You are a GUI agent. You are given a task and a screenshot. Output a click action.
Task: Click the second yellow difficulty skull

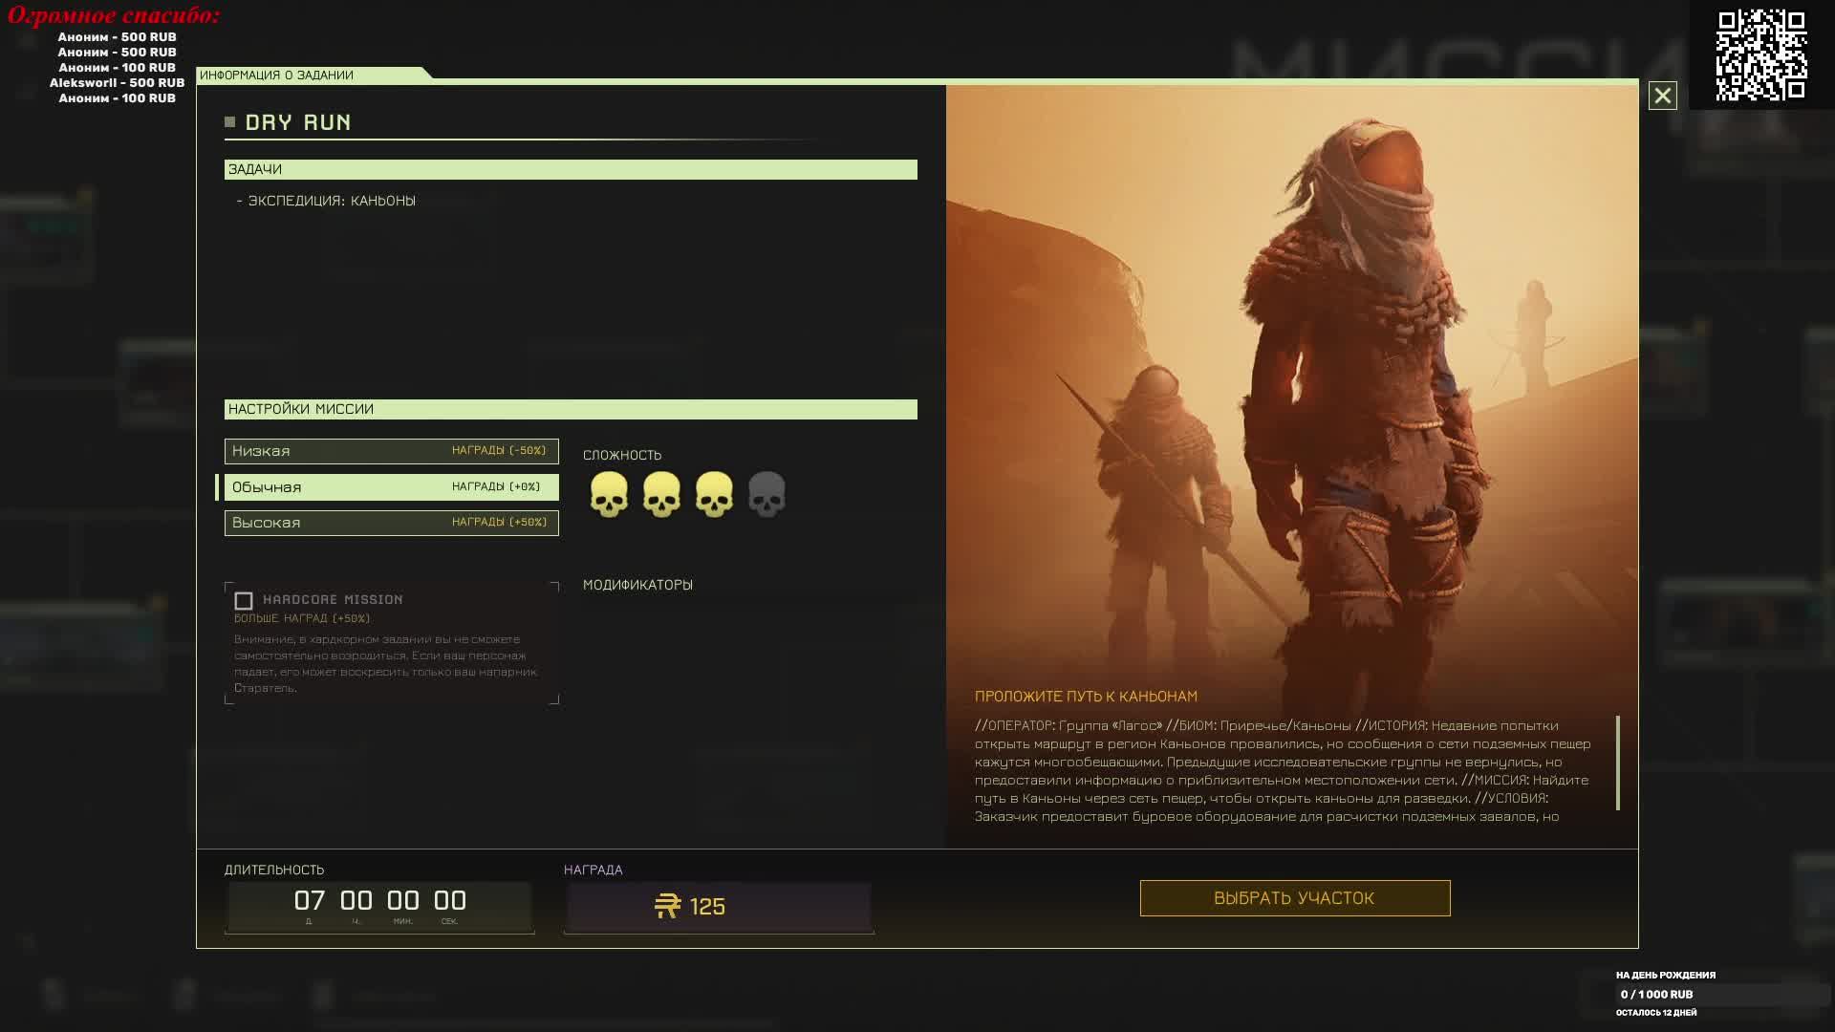pos(661,494)
